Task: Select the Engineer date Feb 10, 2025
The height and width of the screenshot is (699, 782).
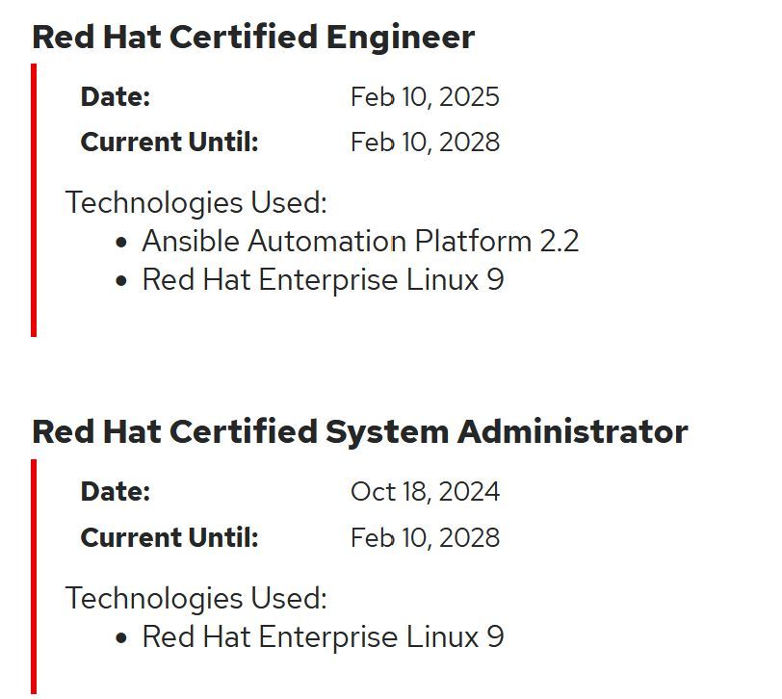Action: pyautogui.click(x=425, y=96)
